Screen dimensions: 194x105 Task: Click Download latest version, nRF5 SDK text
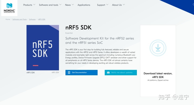pos(158,75)
